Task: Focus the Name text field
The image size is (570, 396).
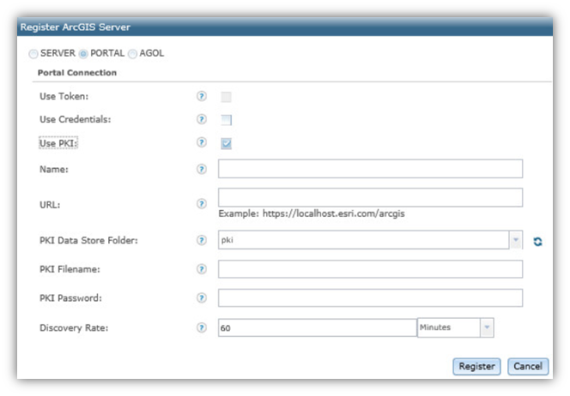Action: pos(370,169)
